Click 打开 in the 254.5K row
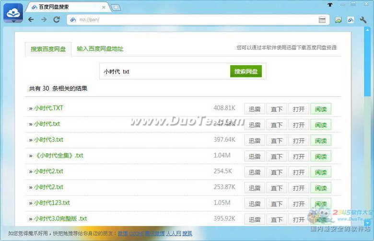Screen dimensions: 374x241 tap(299, 172)
